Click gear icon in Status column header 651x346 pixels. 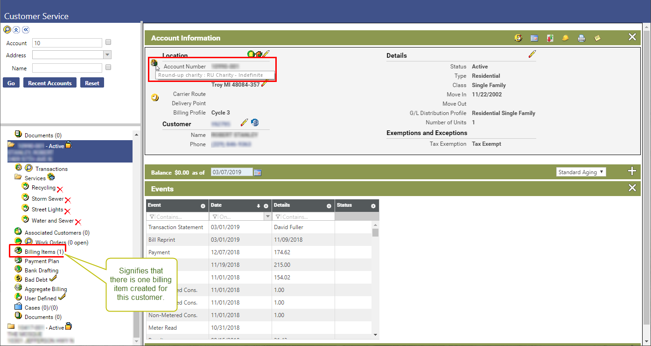373,206
